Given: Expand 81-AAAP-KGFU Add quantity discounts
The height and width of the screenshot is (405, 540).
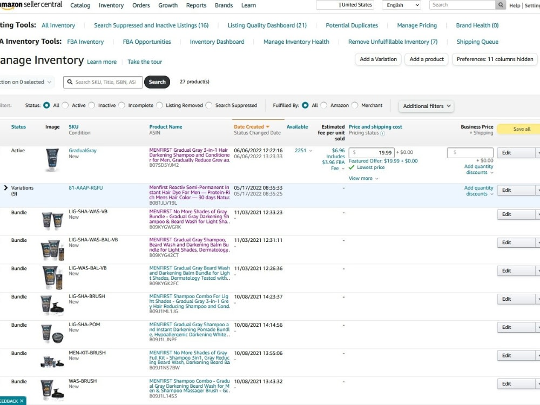Looking at the screenshot, I should [x=478, y=191].
